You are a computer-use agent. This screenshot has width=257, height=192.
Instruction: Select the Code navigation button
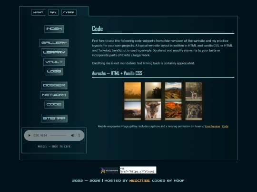coord(54,104)
